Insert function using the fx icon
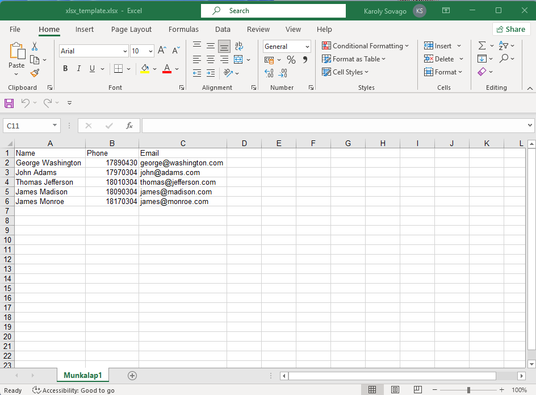The image size is (536, 395). [x=129, y=126]
